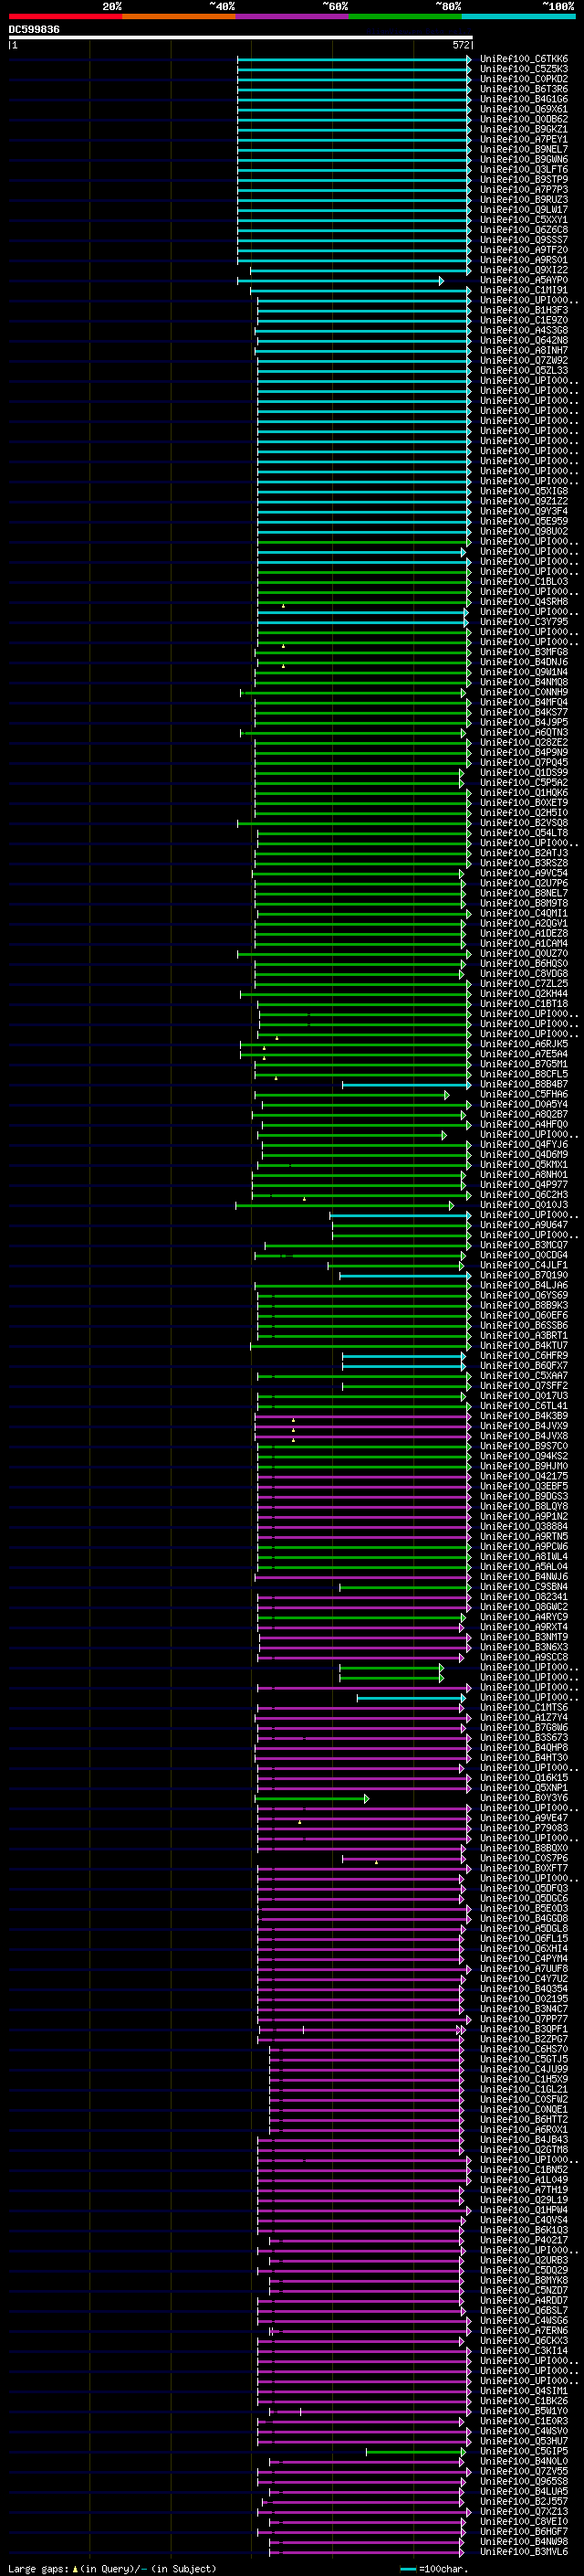Click hit UniRef100_C5XXY1
584x2576 pixels.
524,220
